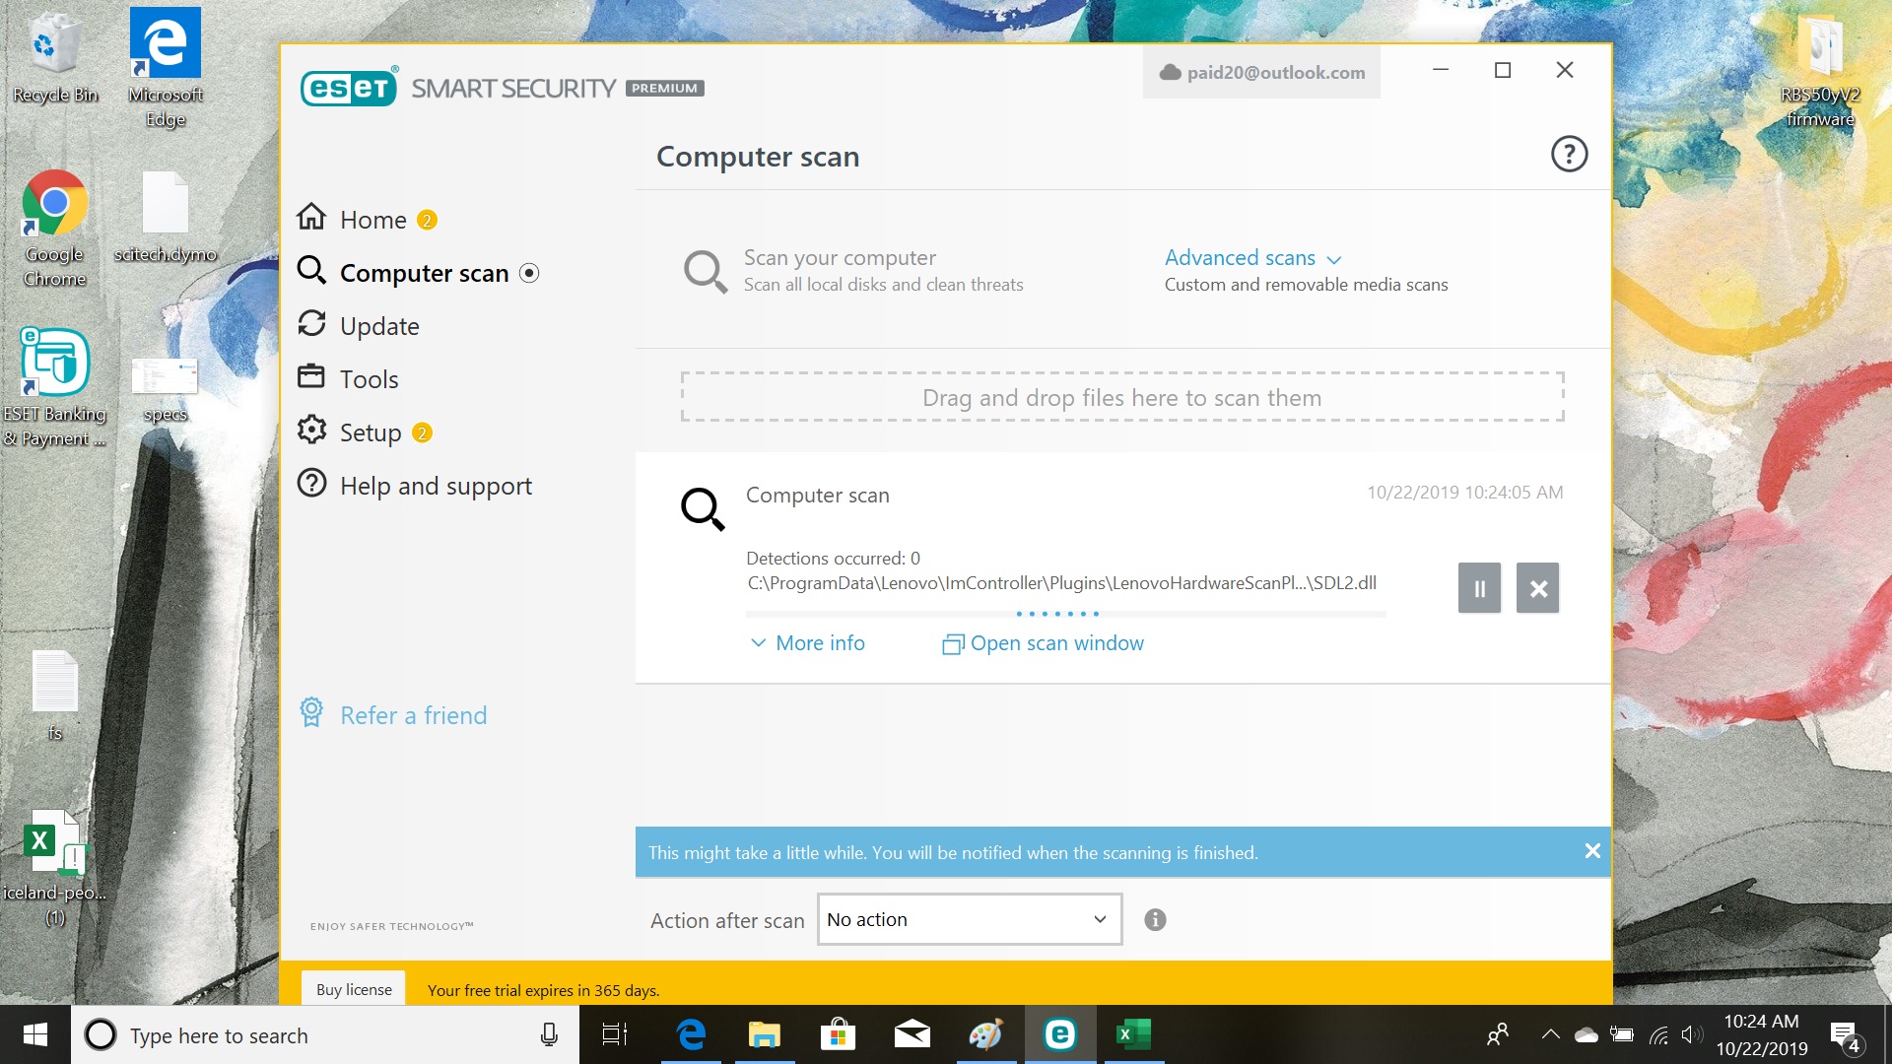Click the magnifier icon next to the running Computer scan
1892x1064 pixels.
[703, 508]
